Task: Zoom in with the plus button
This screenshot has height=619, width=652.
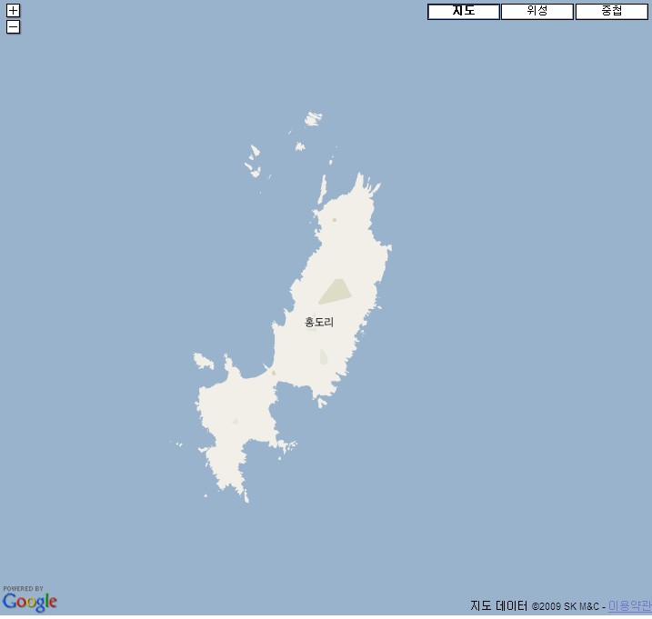Action: click(x=14, y=10)
